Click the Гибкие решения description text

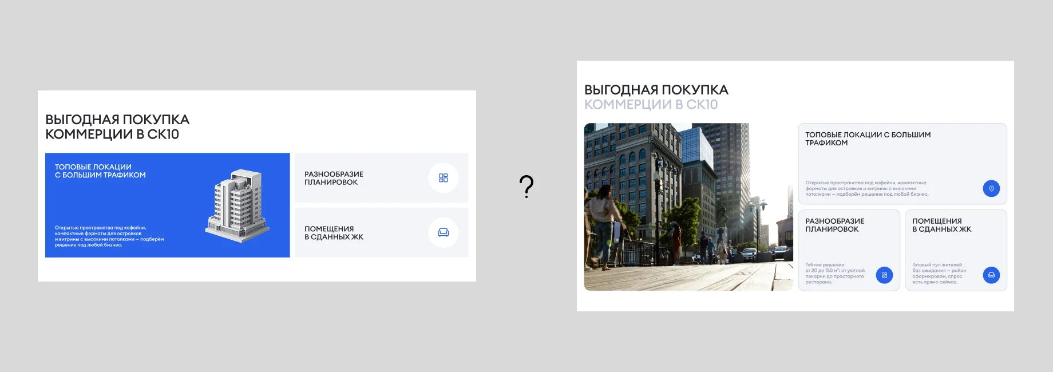pyautogui.click(x=834, y=274)
